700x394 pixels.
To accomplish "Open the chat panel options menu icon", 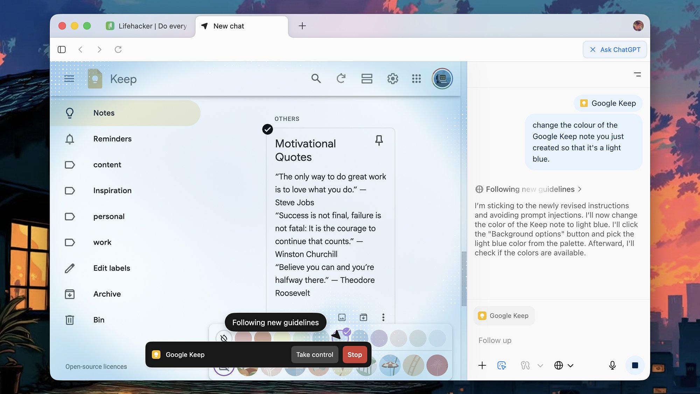I will click(637, 75).
